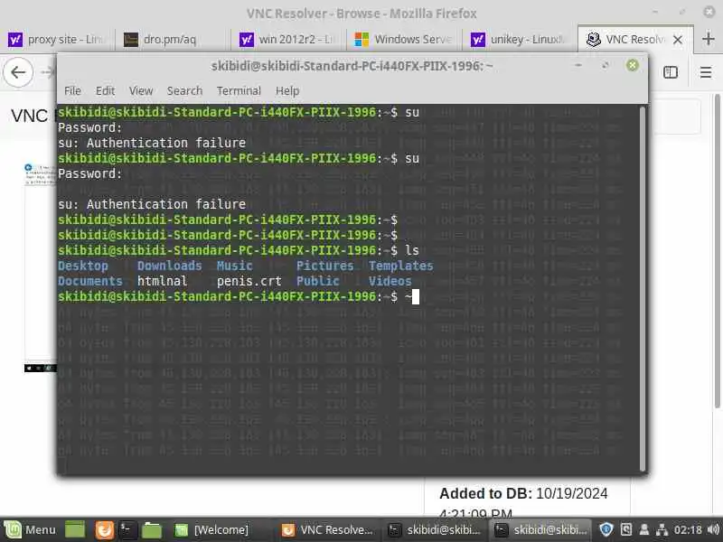This screenshot has height=542, width=723.
Task: Open the clock showing 02:18
Action: (688, 529)
